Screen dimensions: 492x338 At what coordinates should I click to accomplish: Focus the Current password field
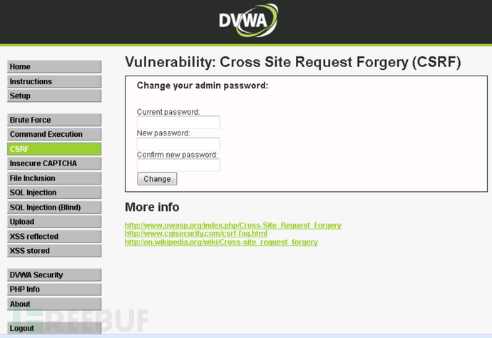click(x=178, y=123)
